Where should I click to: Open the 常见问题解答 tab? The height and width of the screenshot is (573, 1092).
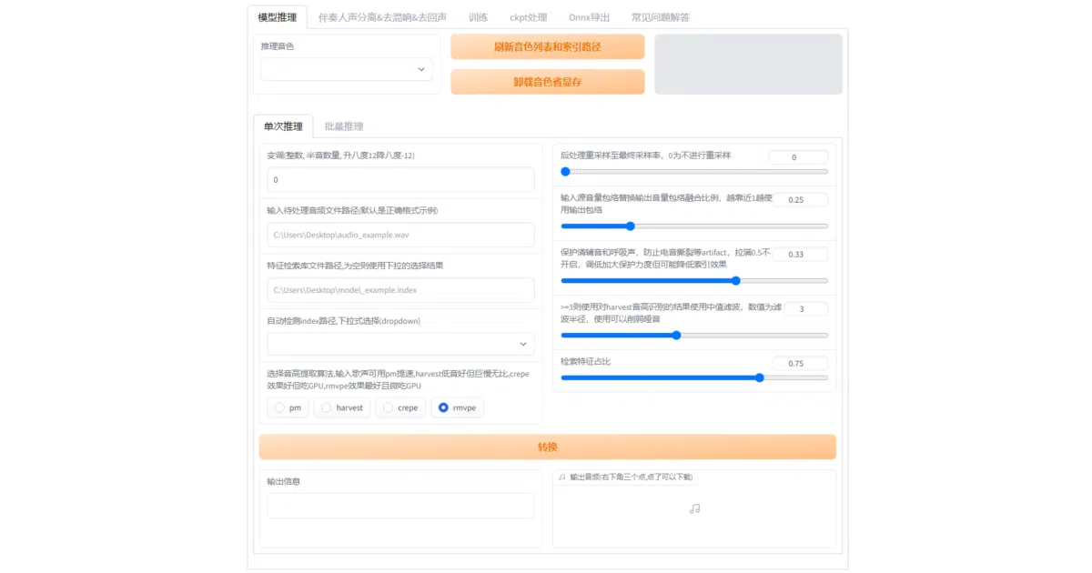(660, 16)
